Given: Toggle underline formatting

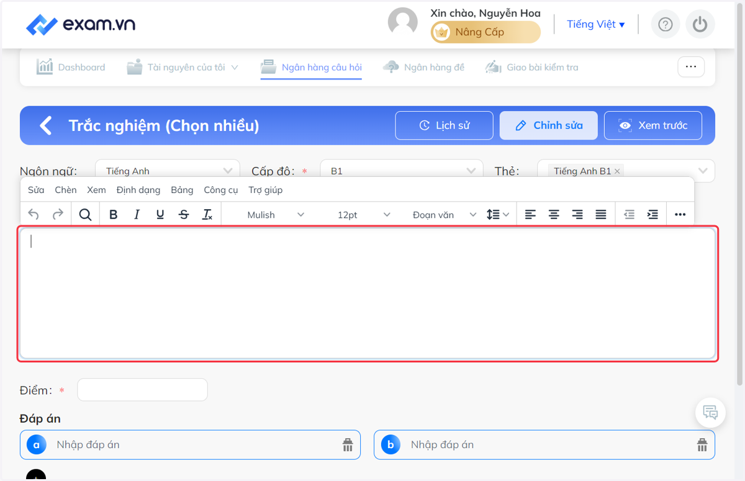Looking at the screenshot, I should point(160,215).
